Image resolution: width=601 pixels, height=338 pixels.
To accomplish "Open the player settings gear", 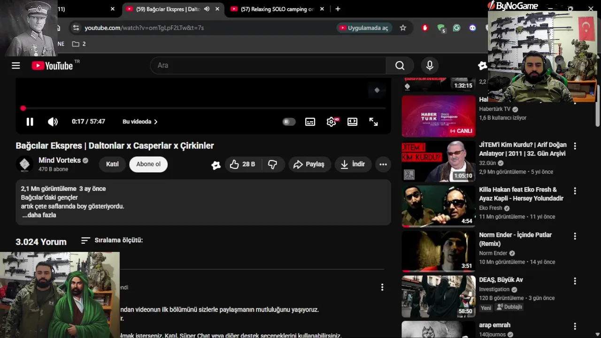I will 331,122.
